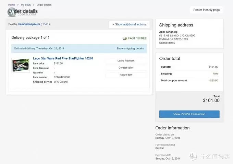Screen dimensions: 233x164
Task: Click seller feedback score 1649
Action: click(45, 24)
